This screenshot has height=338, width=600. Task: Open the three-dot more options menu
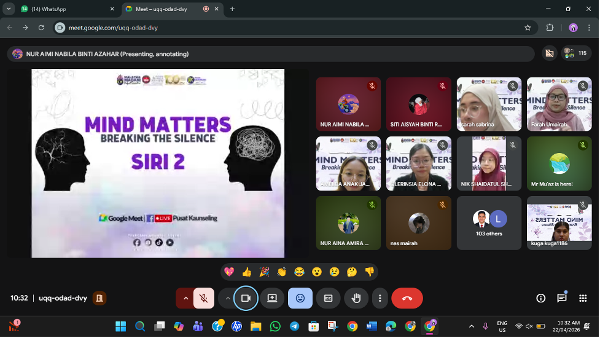[x=380, y=298]
